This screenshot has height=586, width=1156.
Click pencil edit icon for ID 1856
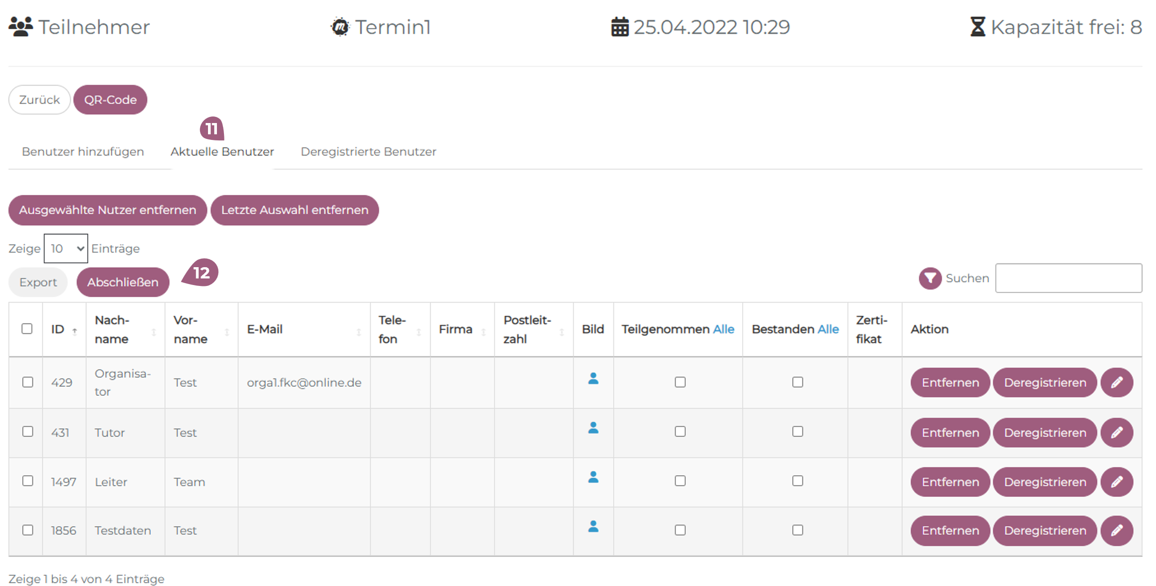click(1116, 530)
